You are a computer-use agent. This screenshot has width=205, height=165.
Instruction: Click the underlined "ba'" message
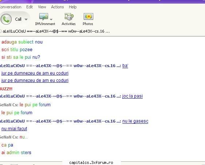pos(125,66)
